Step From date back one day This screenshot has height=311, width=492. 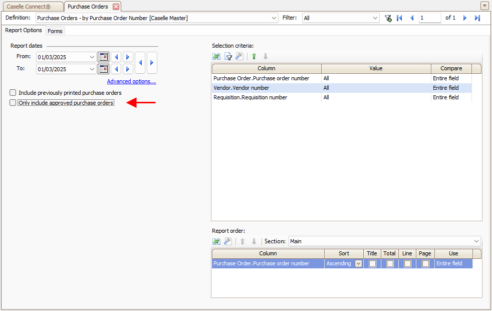116,57
